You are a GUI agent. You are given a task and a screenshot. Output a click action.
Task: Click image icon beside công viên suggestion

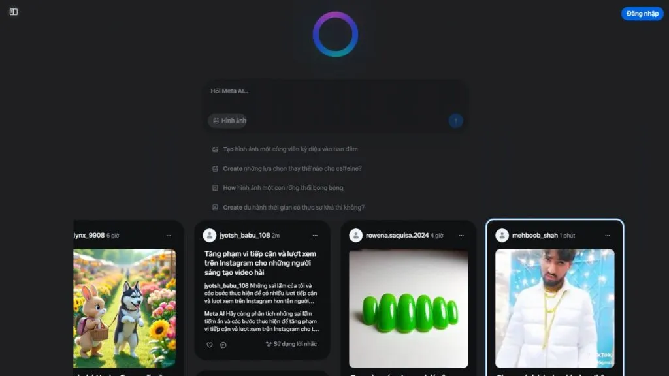point(215,149)
